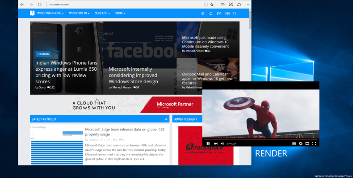
Task: Click the video red progress bar
Action: [261, 140]
